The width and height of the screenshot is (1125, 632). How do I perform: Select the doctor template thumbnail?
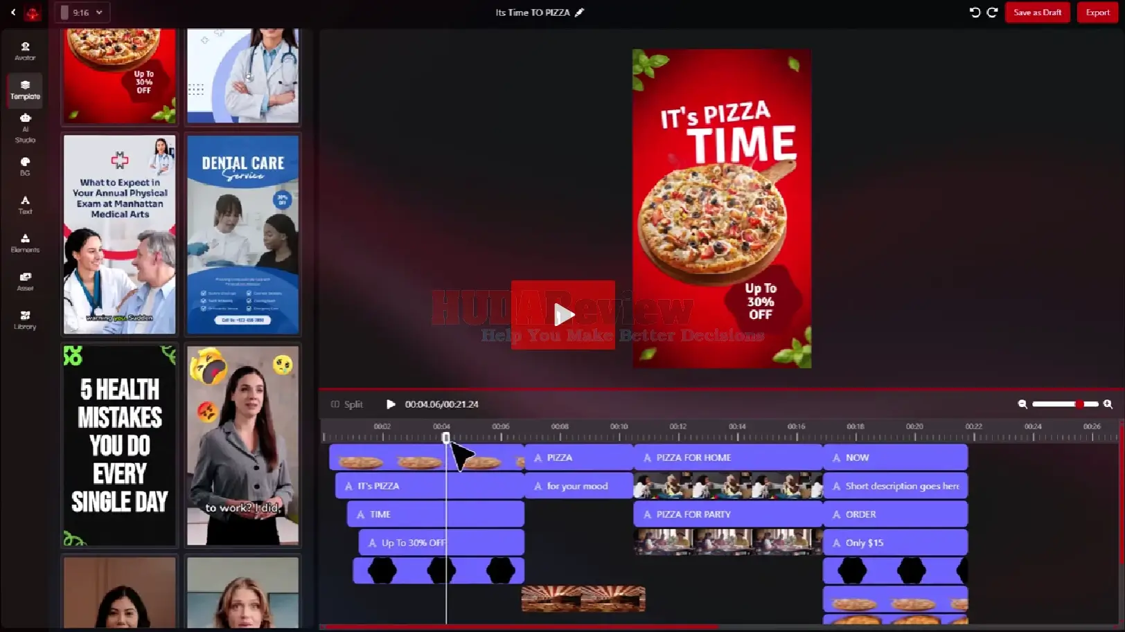(x=243, y=75)
